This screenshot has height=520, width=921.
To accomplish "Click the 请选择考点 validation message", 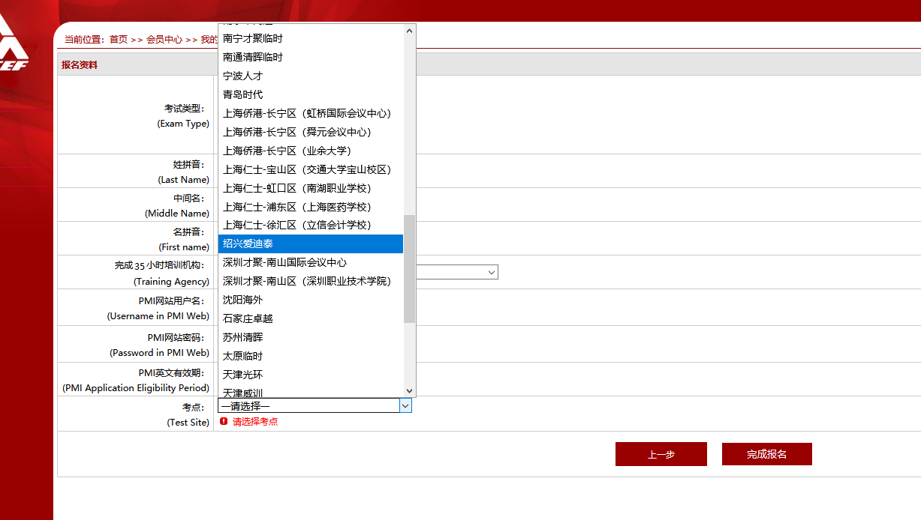I will click(255, 422).
